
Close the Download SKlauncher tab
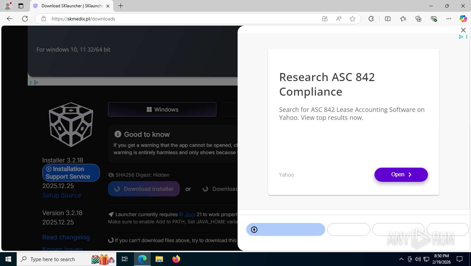pyautogui.click(x=108, y=6)
